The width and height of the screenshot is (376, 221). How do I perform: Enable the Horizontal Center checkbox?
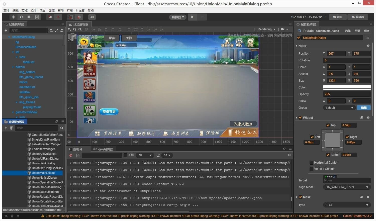pos(311,163)
